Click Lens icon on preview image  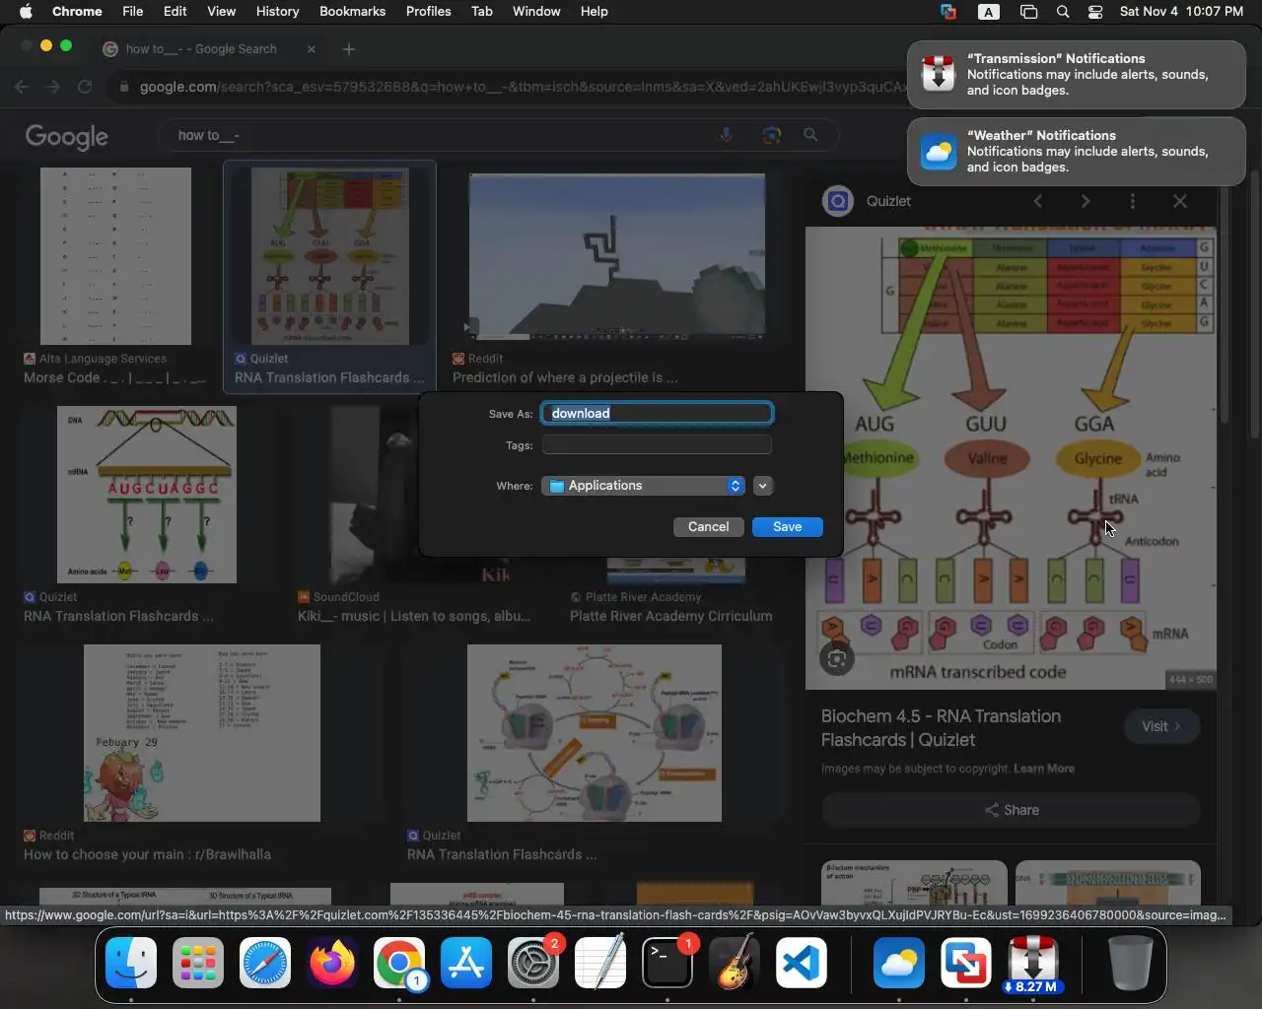click(x=837, y=659)
